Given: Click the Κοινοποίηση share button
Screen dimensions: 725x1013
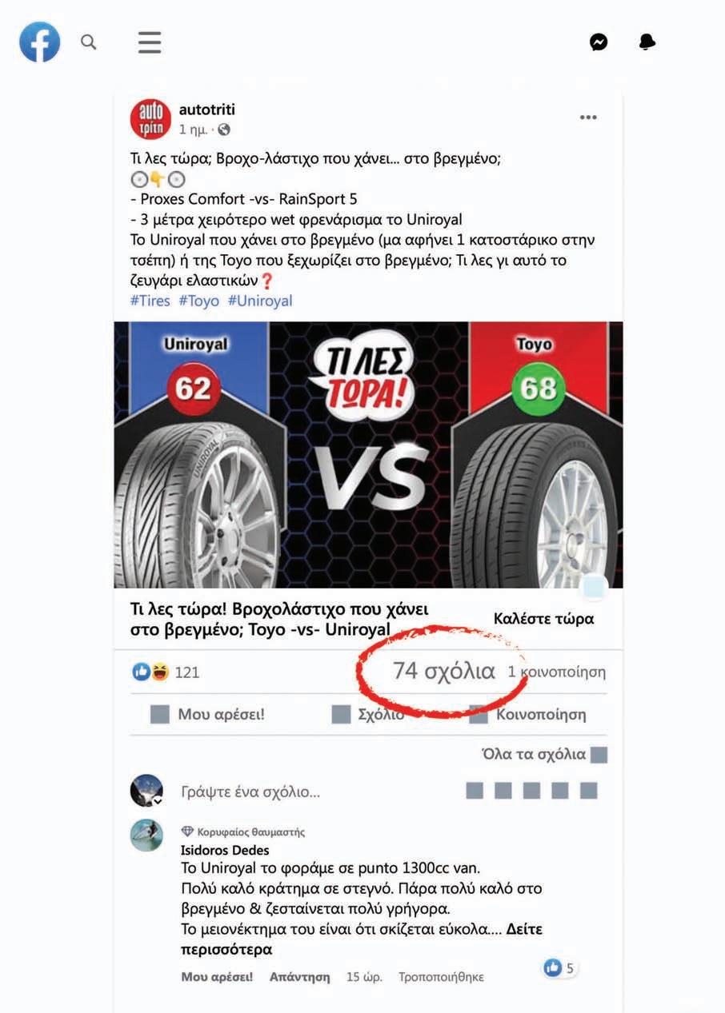Looking at the screenshot, I should [x=528, y=715].
